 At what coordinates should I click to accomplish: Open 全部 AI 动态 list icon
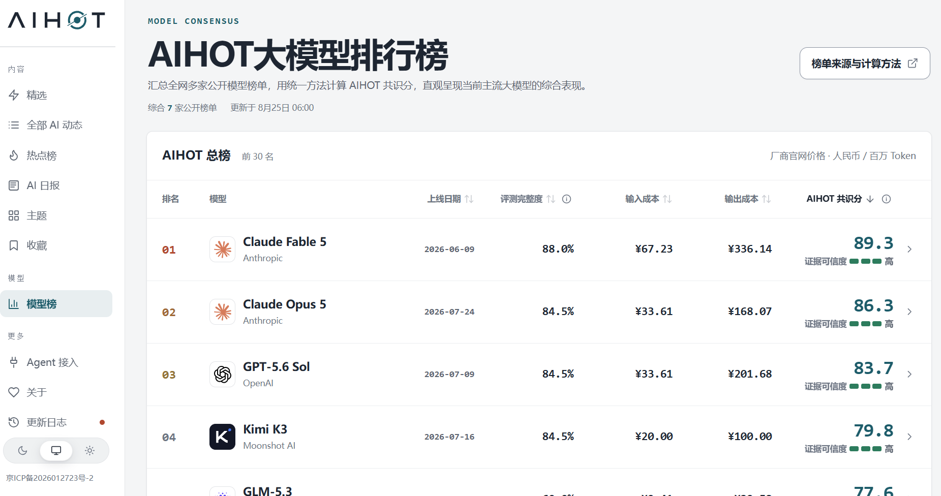click(14, 125)
